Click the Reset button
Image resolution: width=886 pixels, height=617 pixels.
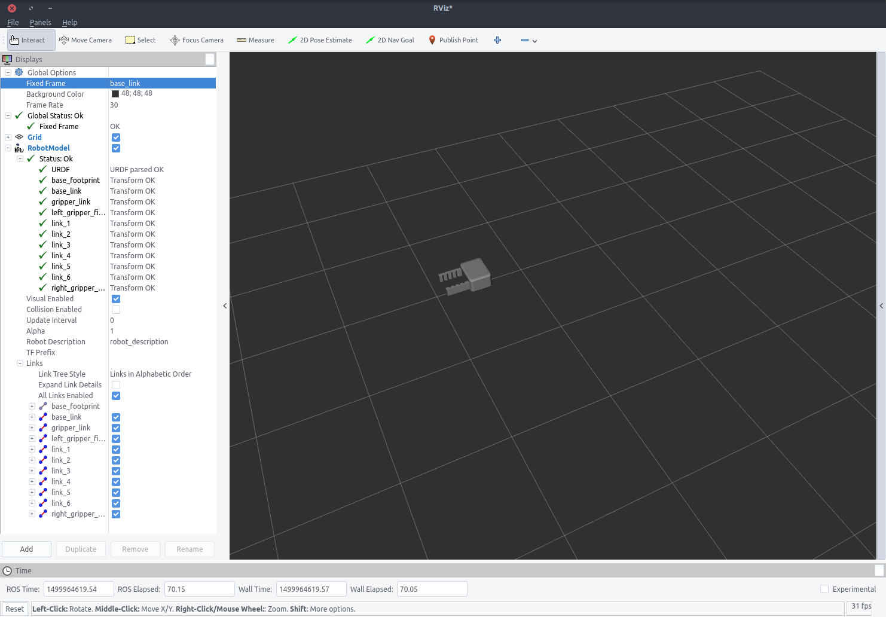pos(15,609)
